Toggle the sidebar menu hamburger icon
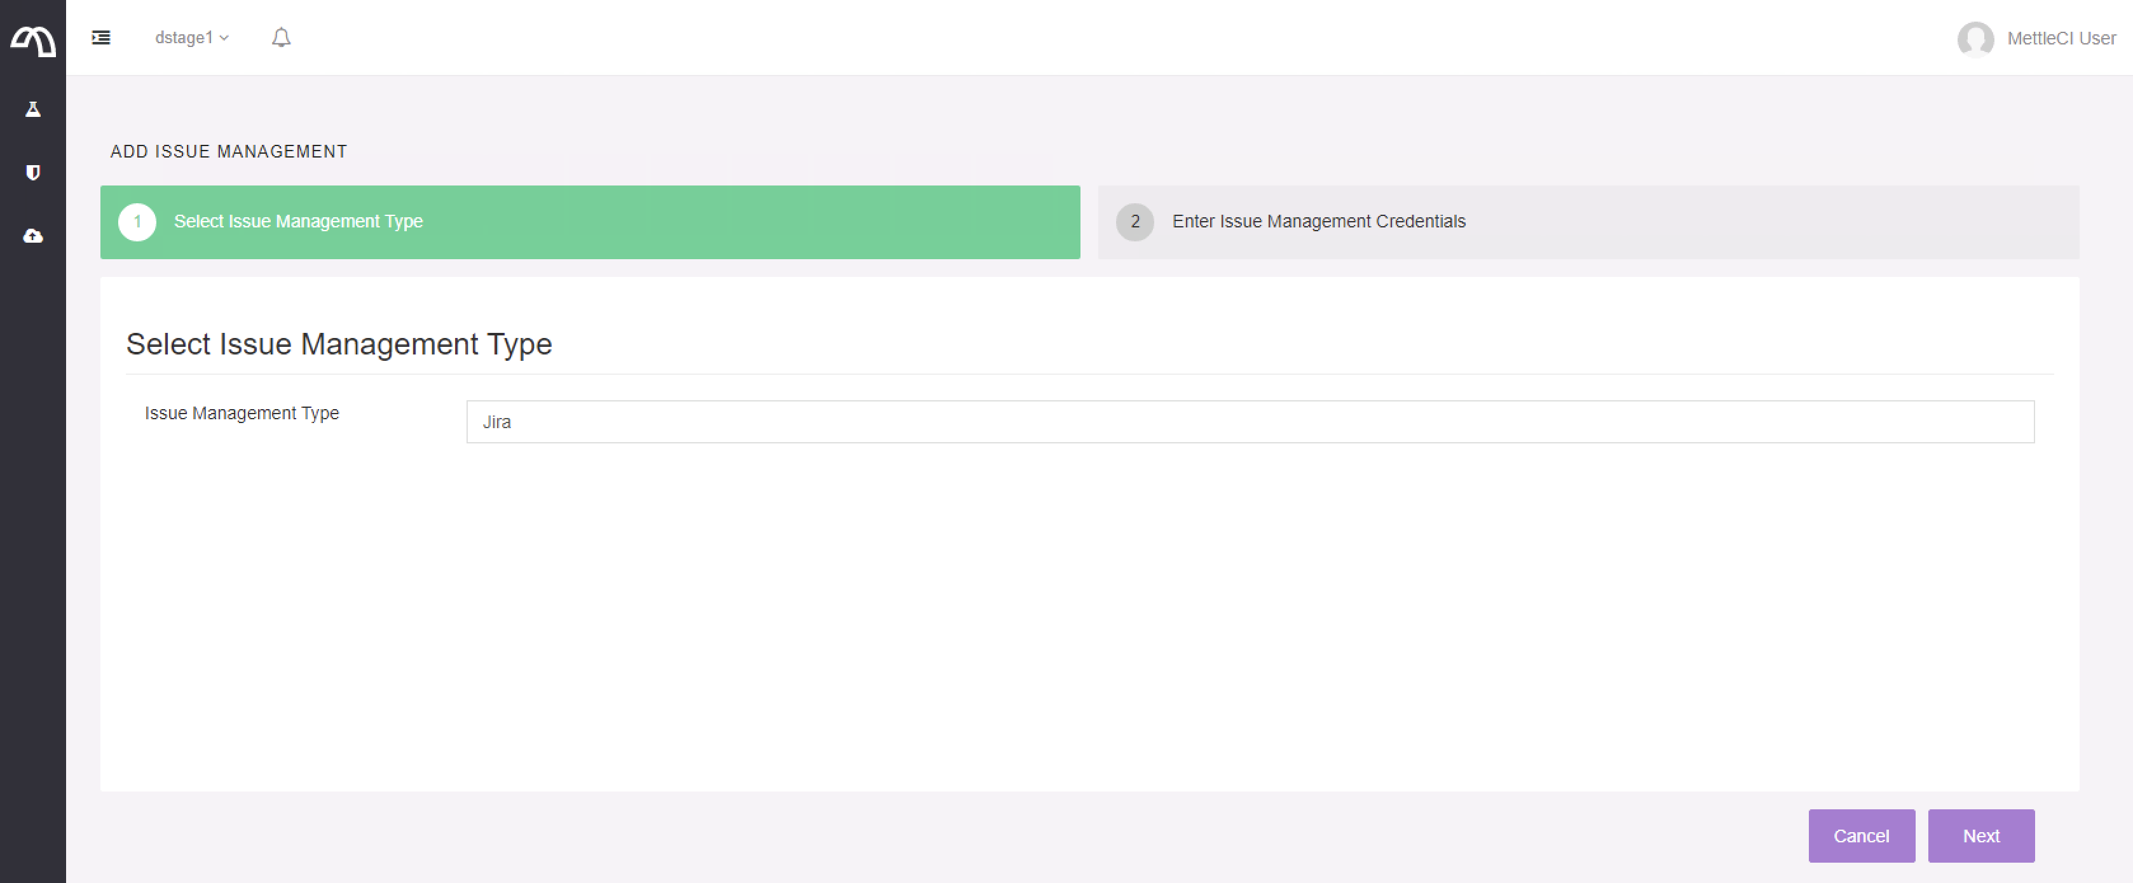The image size is (2133, 883). (101, 37)
